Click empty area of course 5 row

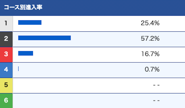click(83, 86)
